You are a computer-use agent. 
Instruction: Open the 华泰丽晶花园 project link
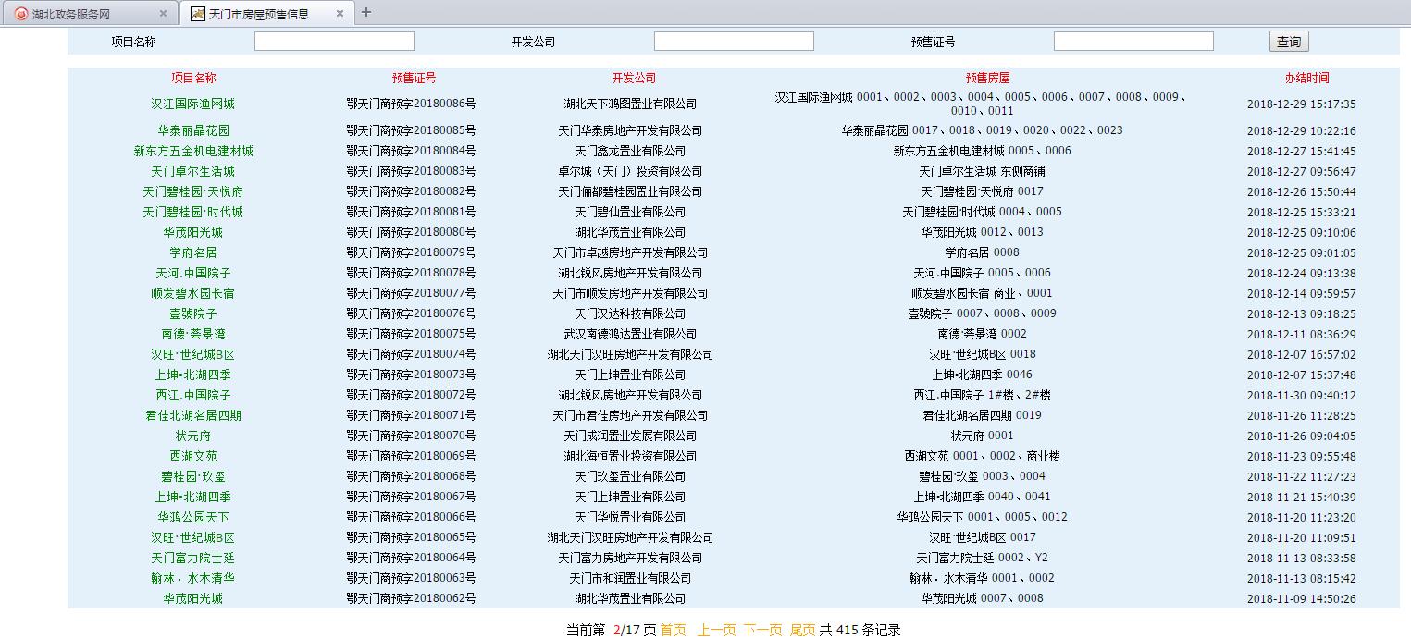(193, 131)
